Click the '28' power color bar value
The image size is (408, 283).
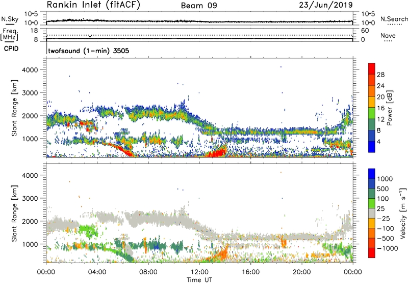[x=380, y=75]
